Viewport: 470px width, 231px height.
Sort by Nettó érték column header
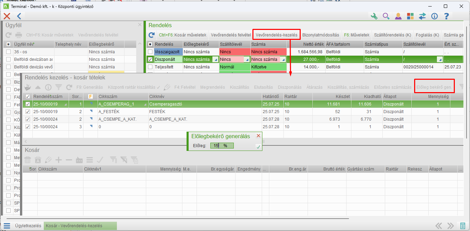(x=306, y=44)
